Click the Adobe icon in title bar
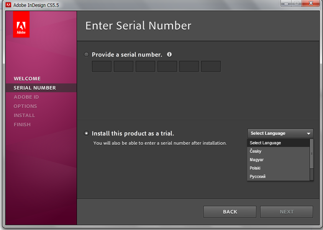The height and width of the screenshot is (230, 323). (8, 5)
